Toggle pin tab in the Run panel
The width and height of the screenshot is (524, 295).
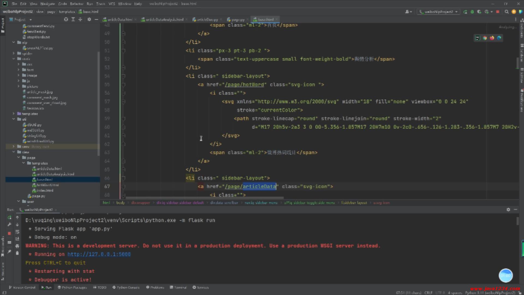tap(9, 252)
